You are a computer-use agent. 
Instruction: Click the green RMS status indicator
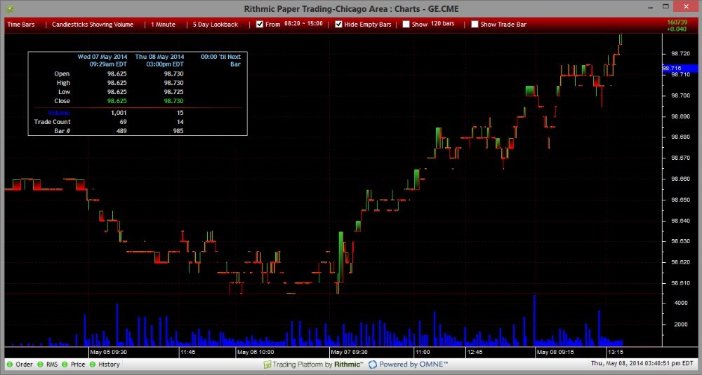pyautogui.click(x=40, y=364)
